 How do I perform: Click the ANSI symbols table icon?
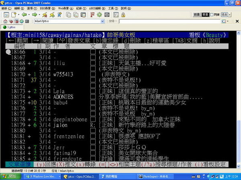pos(116,15)
